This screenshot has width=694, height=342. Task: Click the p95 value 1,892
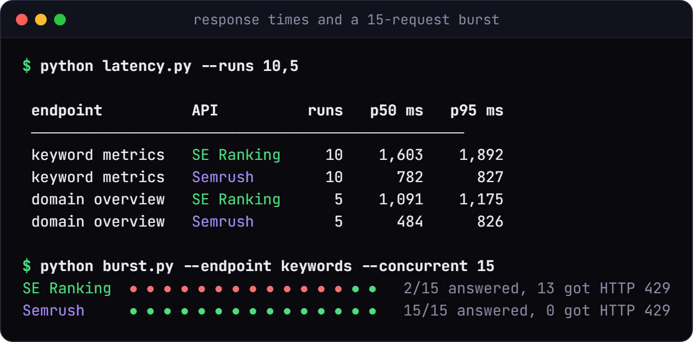tap(481, 155)
